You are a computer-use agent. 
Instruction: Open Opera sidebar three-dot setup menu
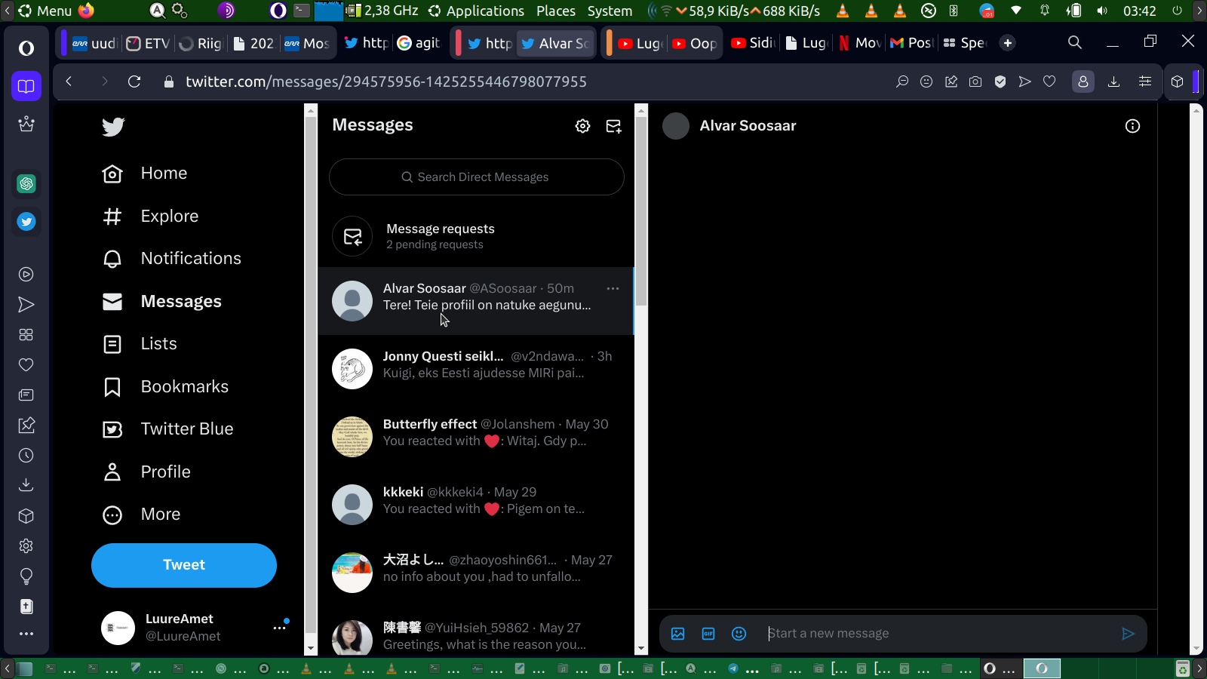(26, 634)
